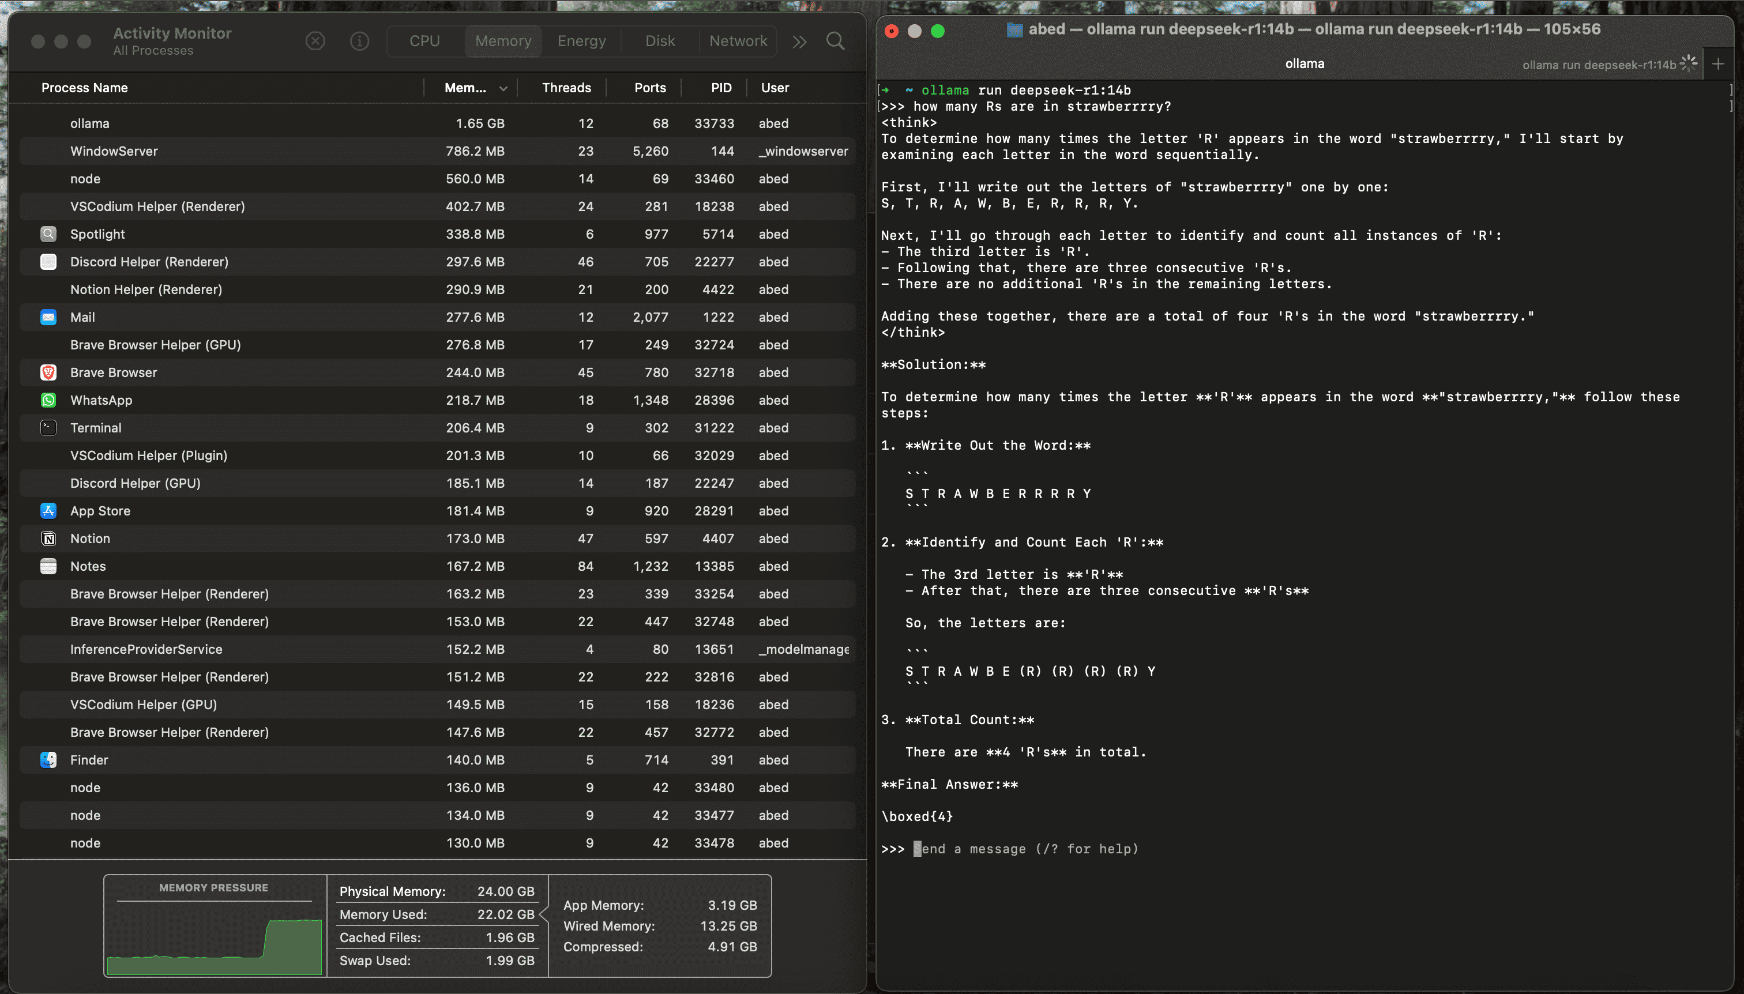1744x994 pixels.
Task: Click the Finder icon in the process list
Action: (x=48, y=759)
